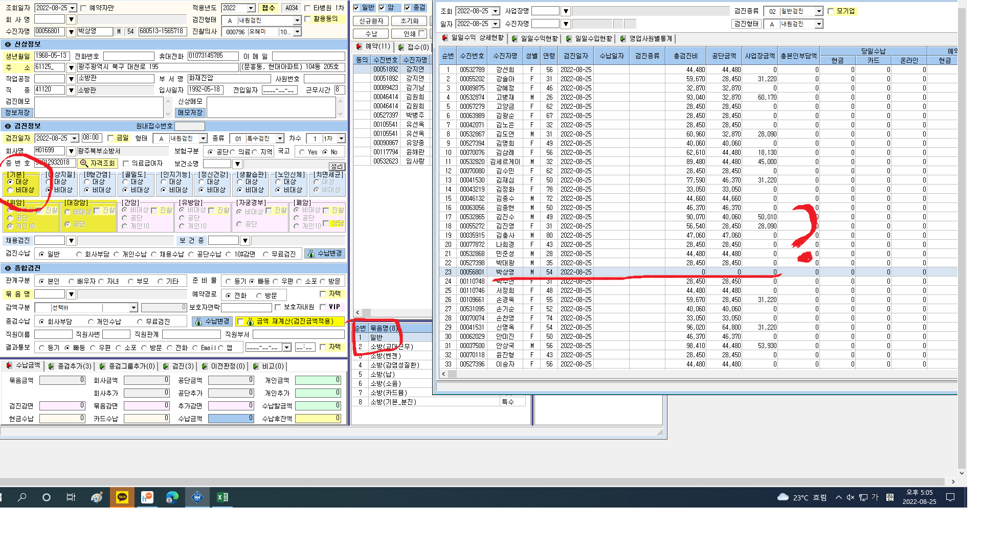Screen dimensions: 982x552
Task: Click the Windows search magnifier icon
Action: point(22,497)
